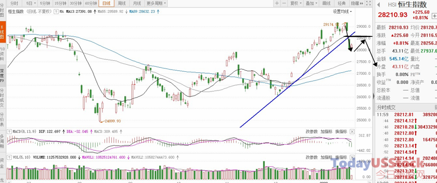Click 加指标 in the MACD panel
This screenshot has width=437, height=183.
click(x=326, y=131)
